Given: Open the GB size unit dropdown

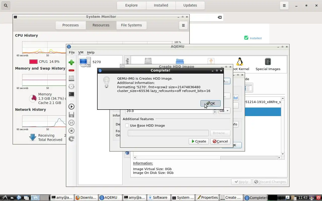Looking at the screenshot, I should tap(224, 111).
